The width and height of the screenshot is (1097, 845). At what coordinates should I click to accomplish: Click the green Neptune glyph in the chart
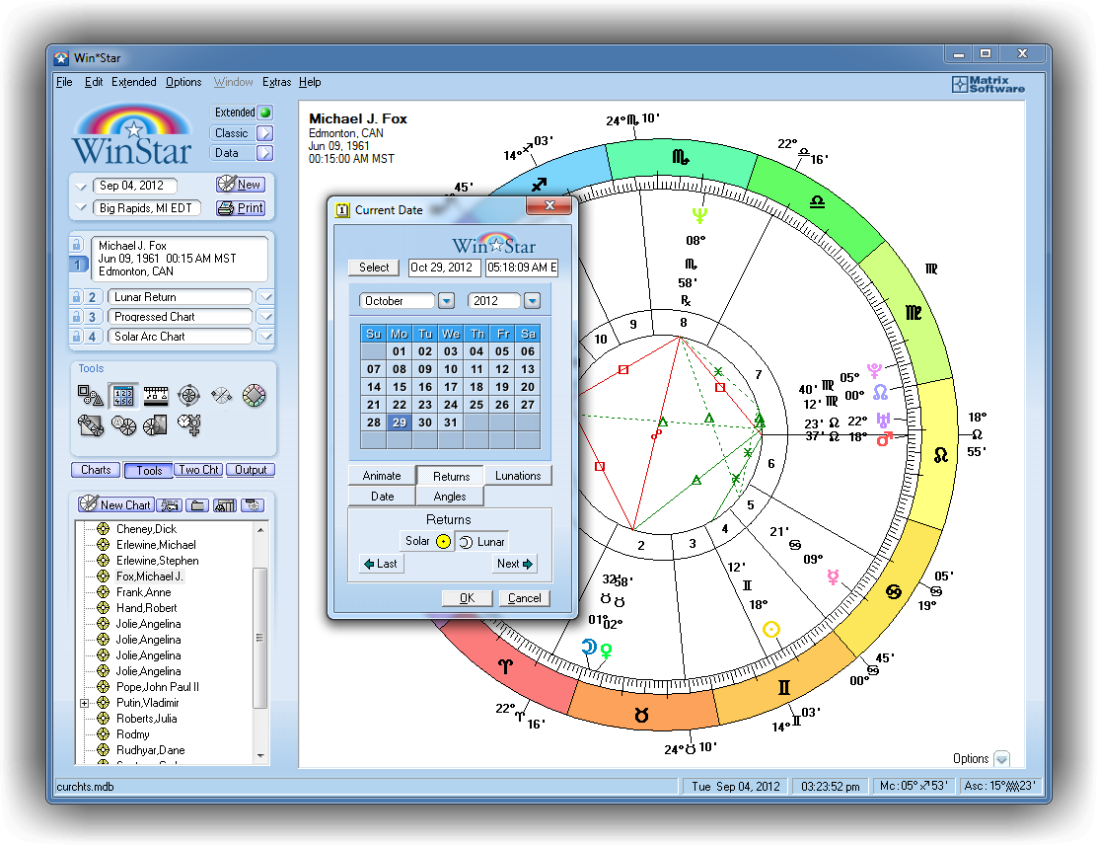point(699,215)
